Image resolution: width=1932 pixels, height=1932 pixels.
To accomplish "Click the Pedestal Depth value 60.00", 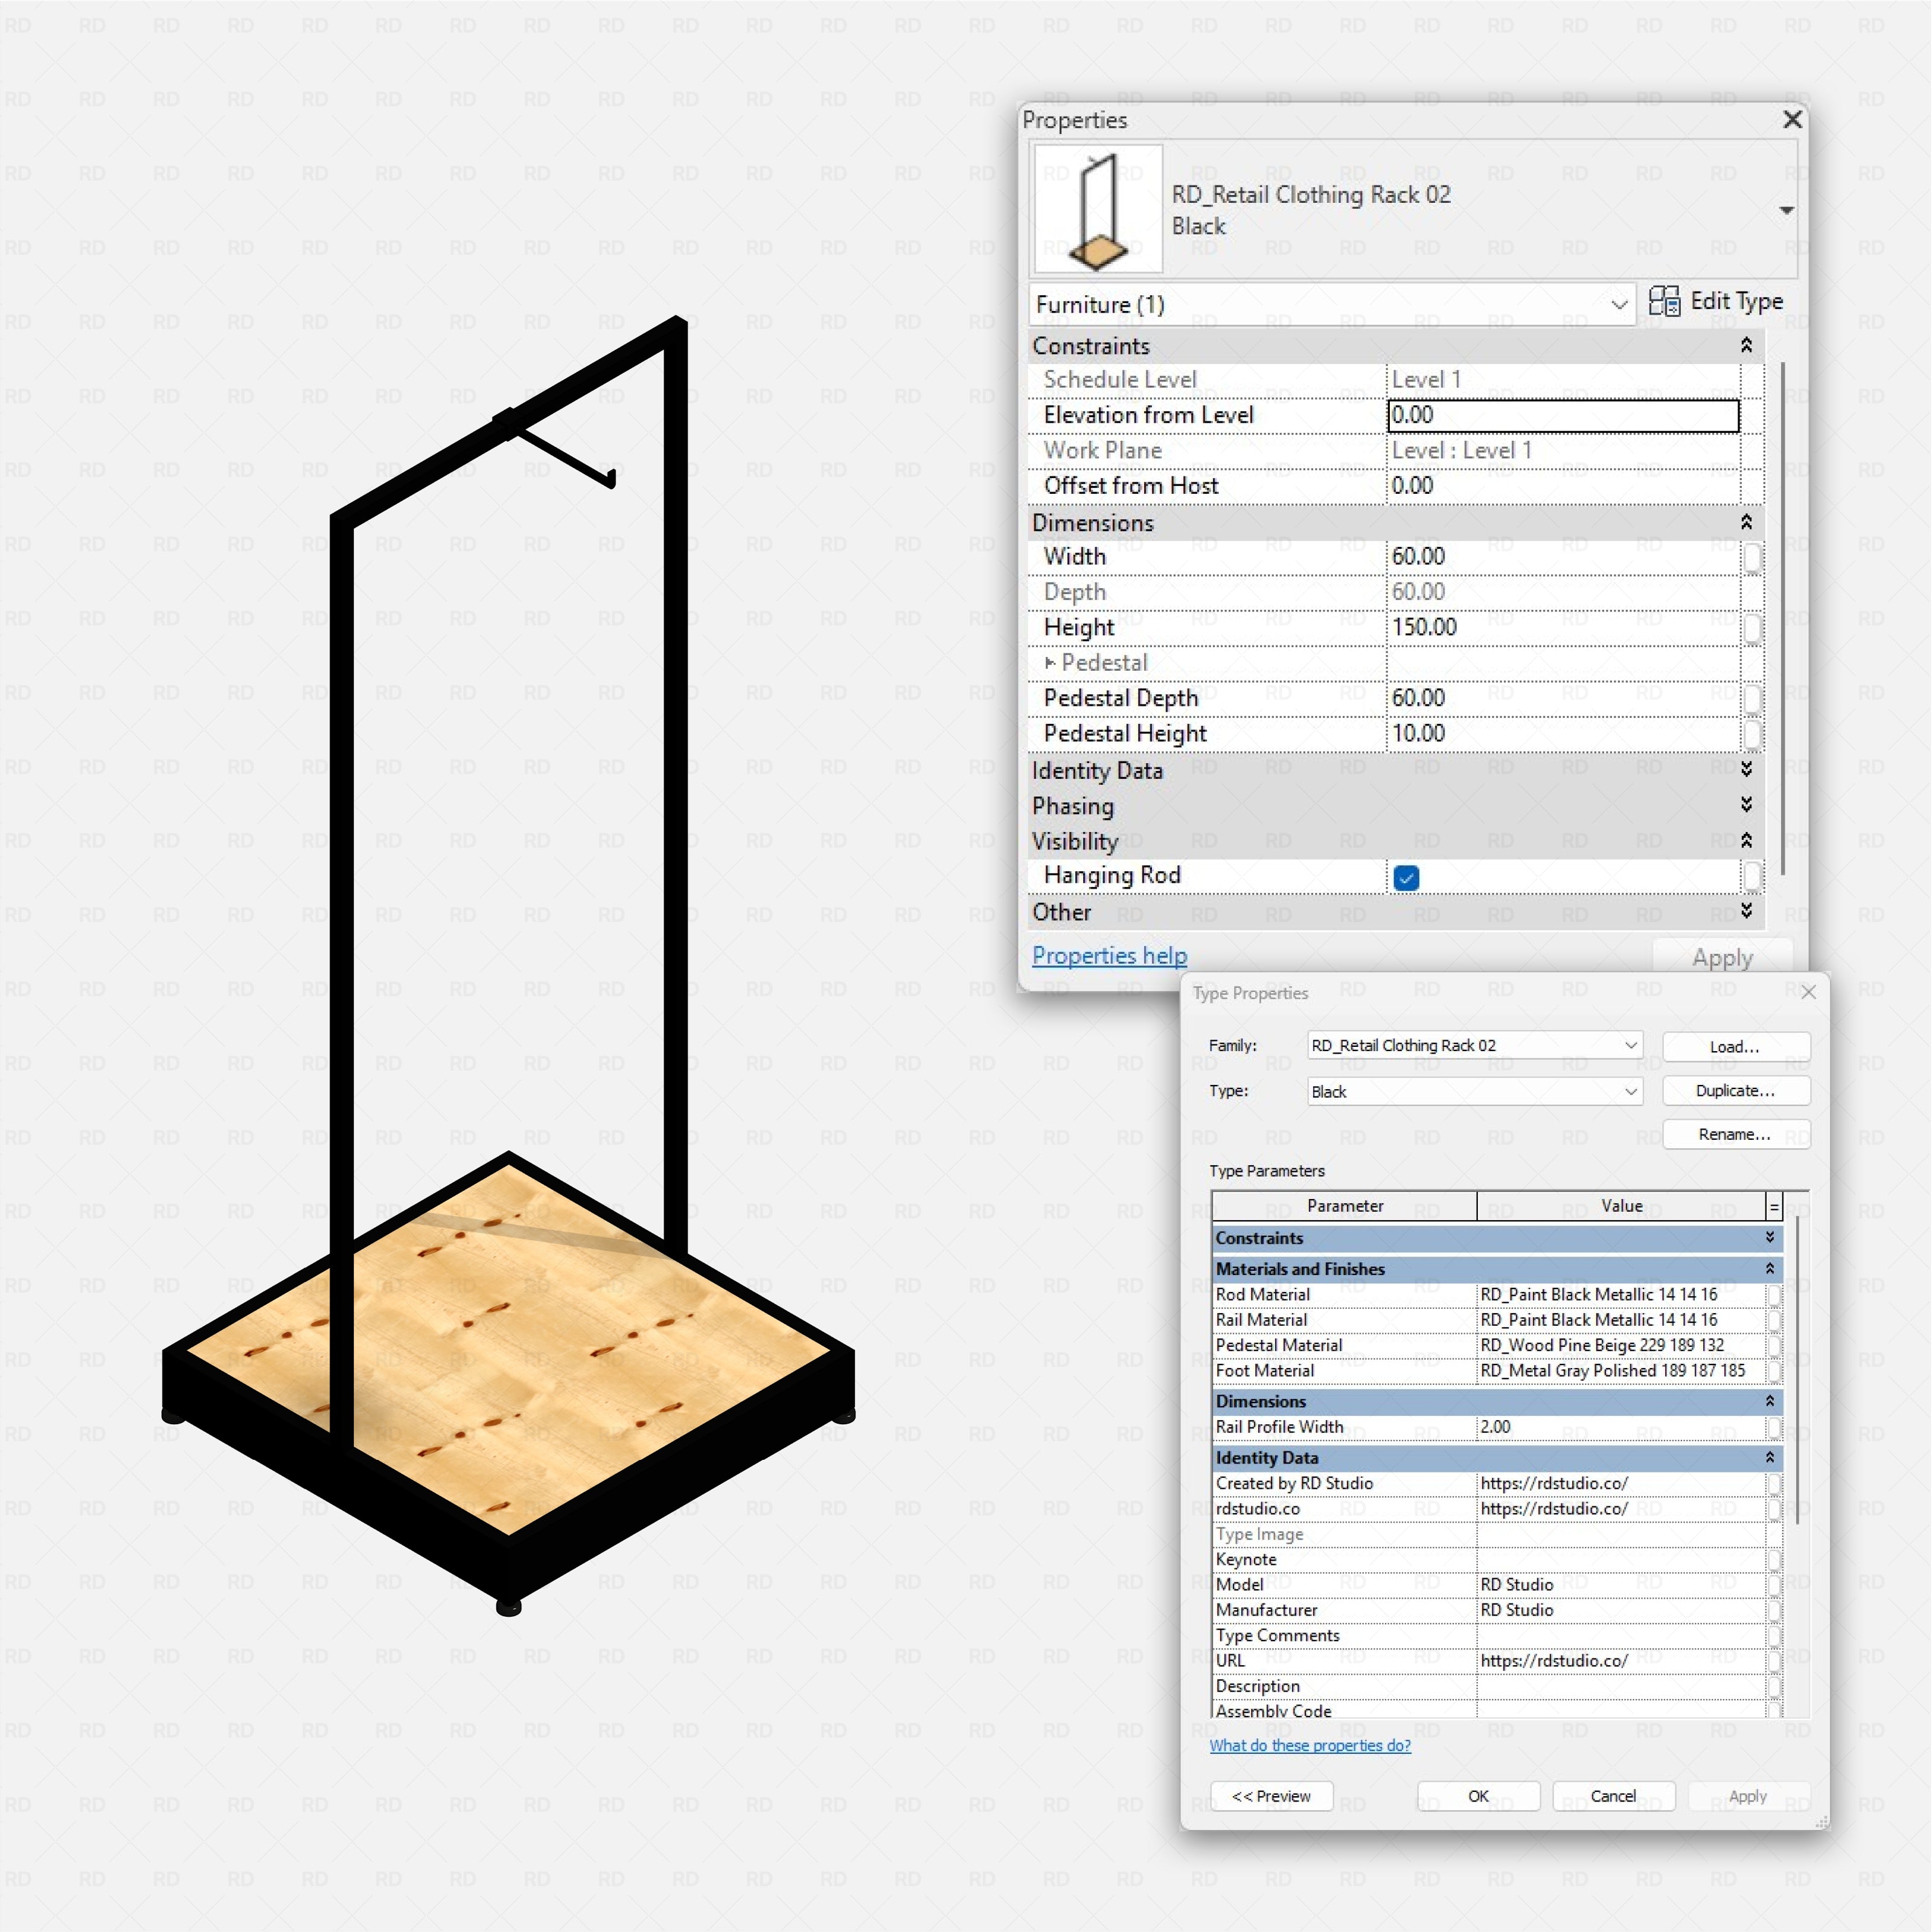I will 1563,698.
